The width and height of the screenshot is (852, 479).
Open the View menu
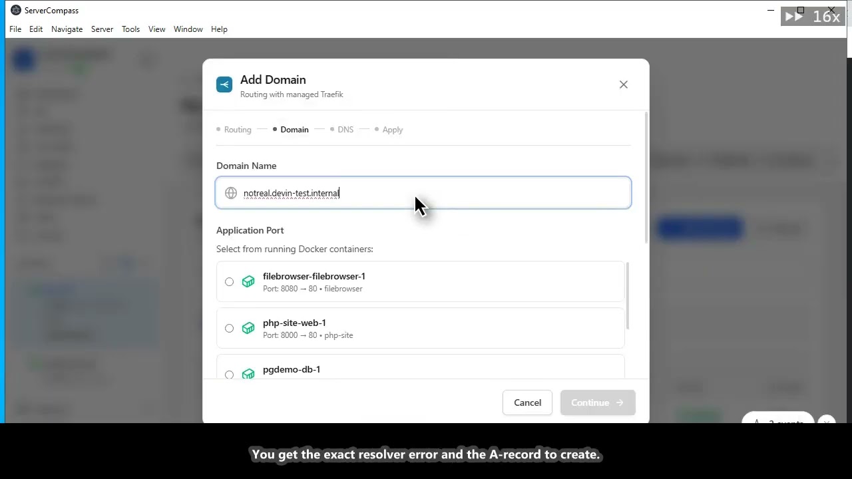pos(157,29)
